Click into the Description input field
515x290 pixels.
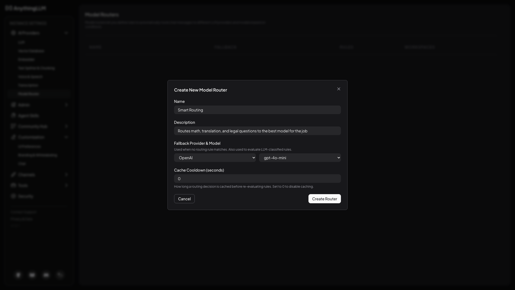pos(257,131)
